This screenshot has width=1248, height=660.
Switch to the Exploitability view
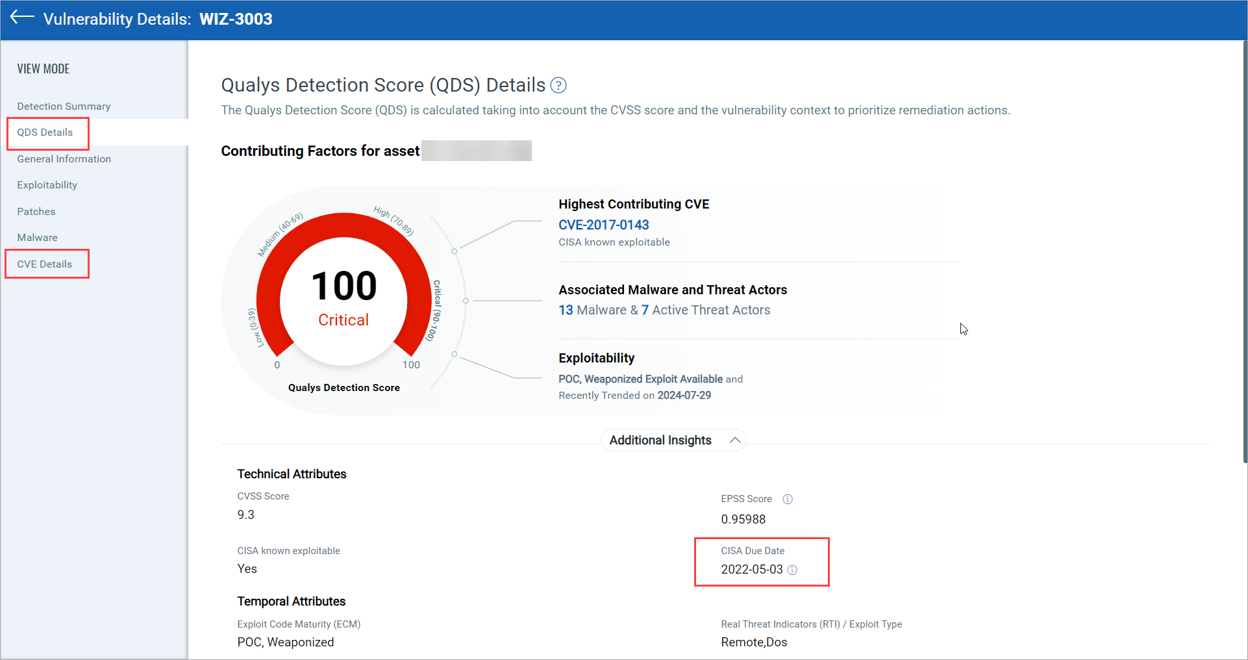pos(47,185)
